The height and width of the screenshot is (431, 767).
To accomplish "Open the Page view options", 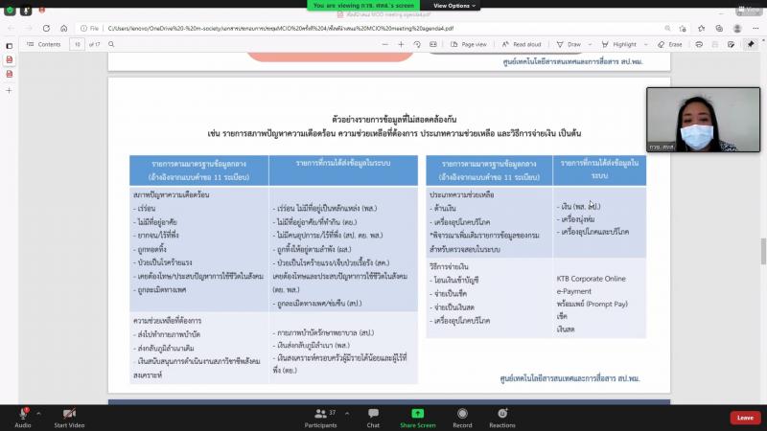I will point(468,44).
